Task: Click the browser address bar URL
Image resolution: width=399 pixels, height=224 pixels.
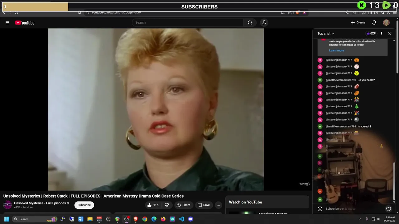Action: (116, 12)
